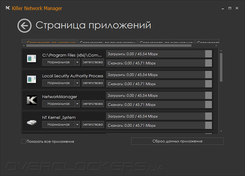The width and height of the screenshot is (245, 176).
Task: Select the Local Security Authority Process icon
Action: coord(31,79)
